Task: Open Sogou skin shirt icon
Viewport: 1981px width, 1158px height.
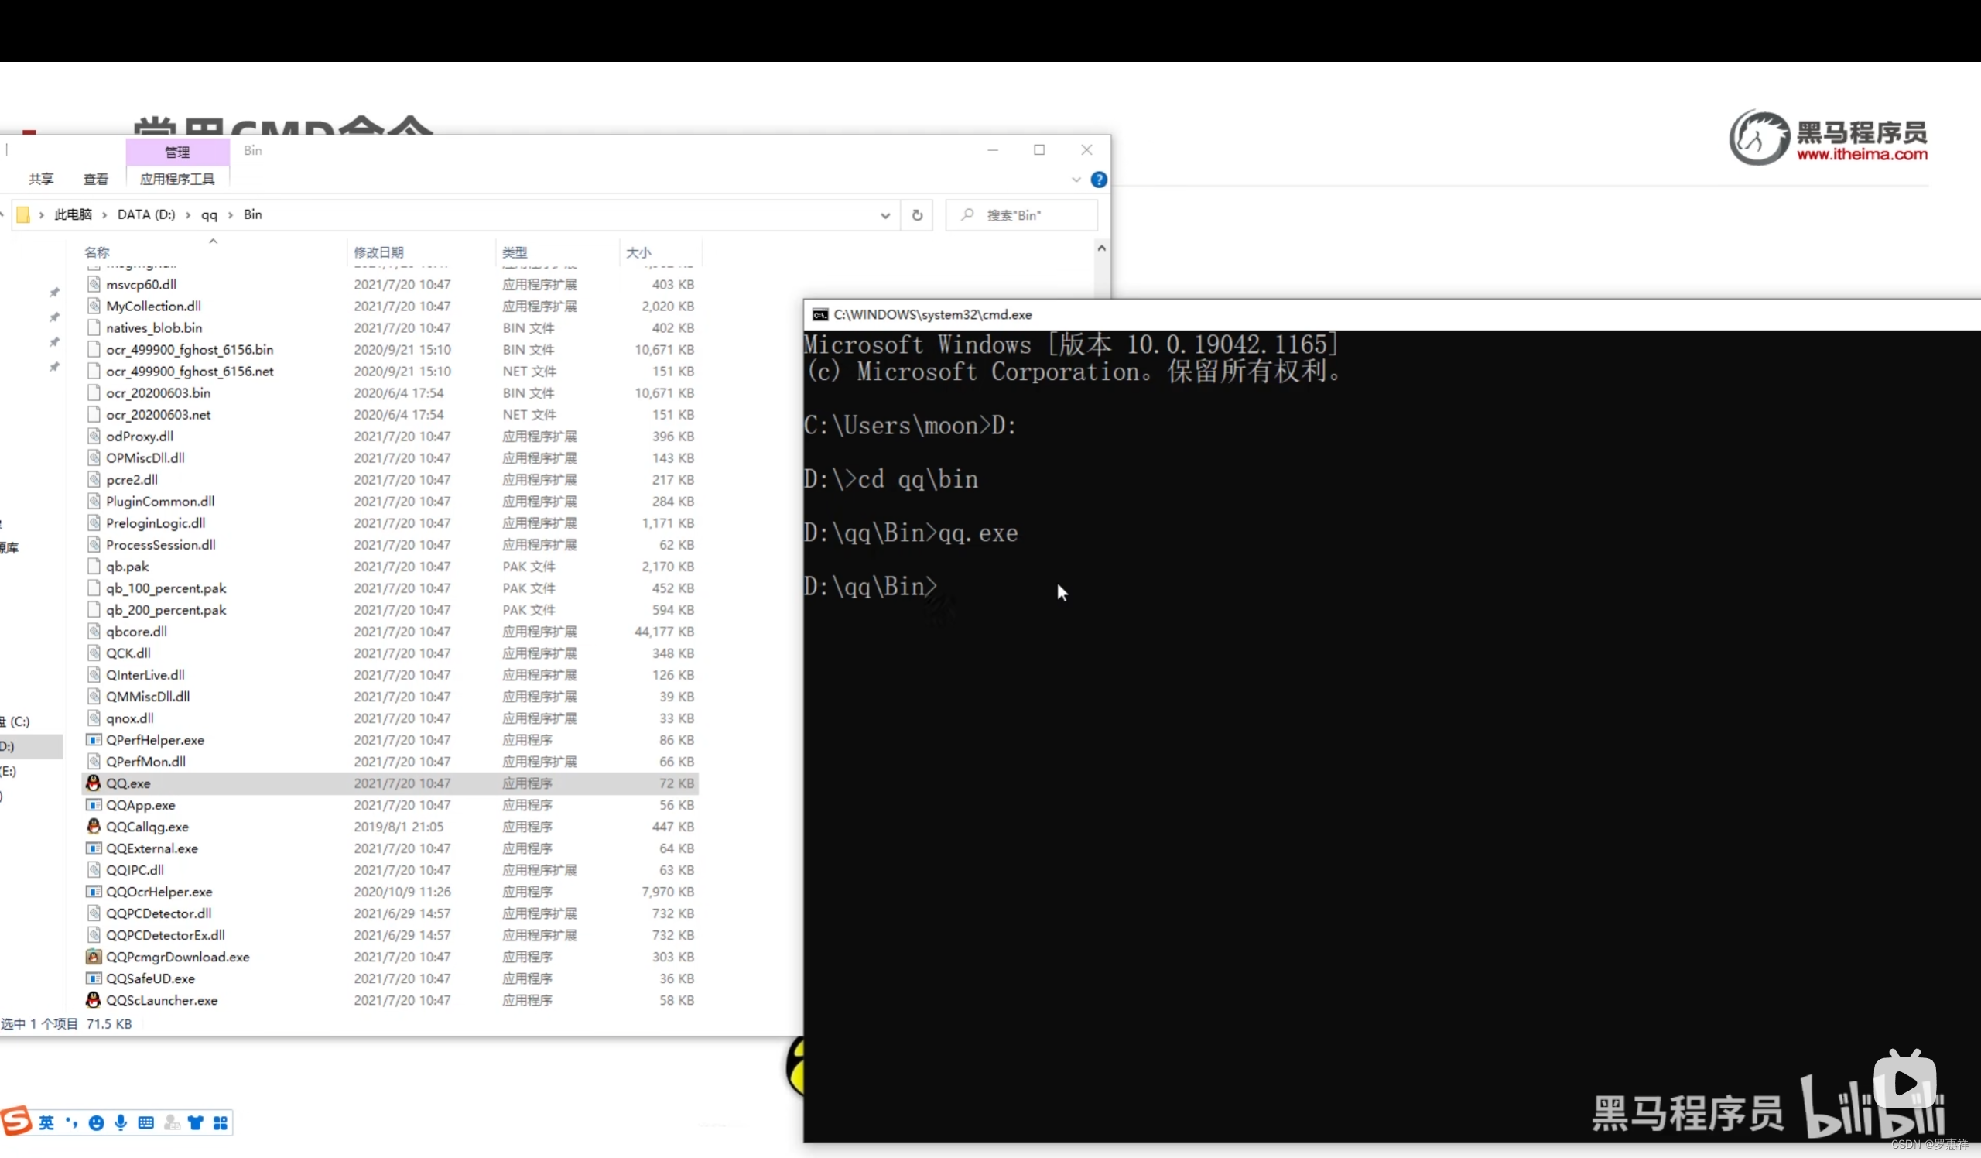Action: click(195, 1122)
